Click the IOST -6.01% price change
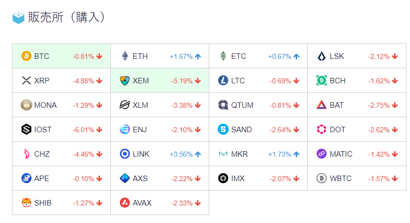410x223 pixels. (83, 130)
